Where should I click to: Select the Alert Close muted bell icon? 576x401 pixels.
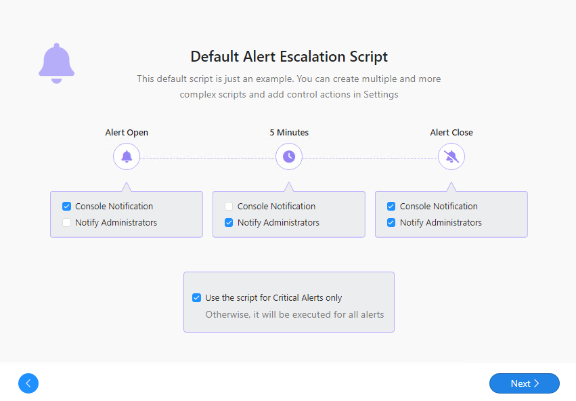[x=451, y=157]
